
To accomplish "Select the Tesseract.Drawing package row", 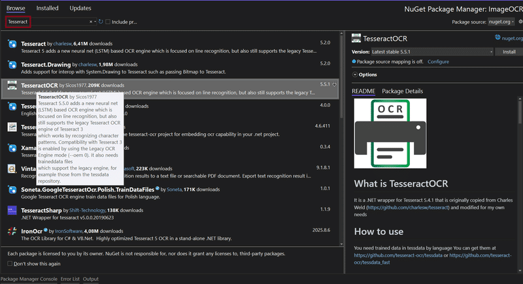I will tap(170, 68).
